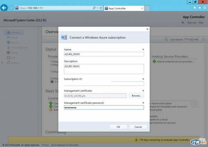The image size is (208, 147).
Task: Open the Privacy link in footer
Action: 45,145
